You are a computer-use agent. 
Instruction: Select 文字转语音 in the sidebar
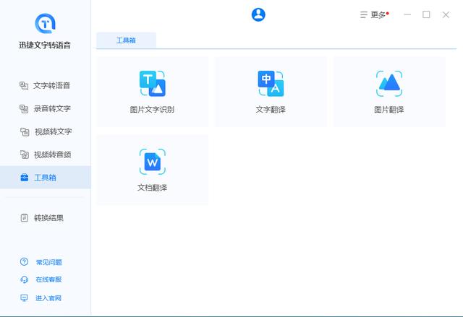(45, 85)
